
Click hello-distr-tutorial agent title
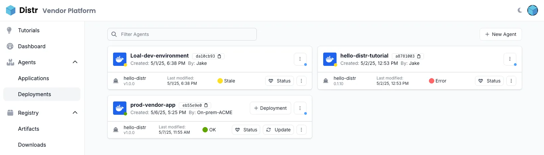tap(364, 56)
